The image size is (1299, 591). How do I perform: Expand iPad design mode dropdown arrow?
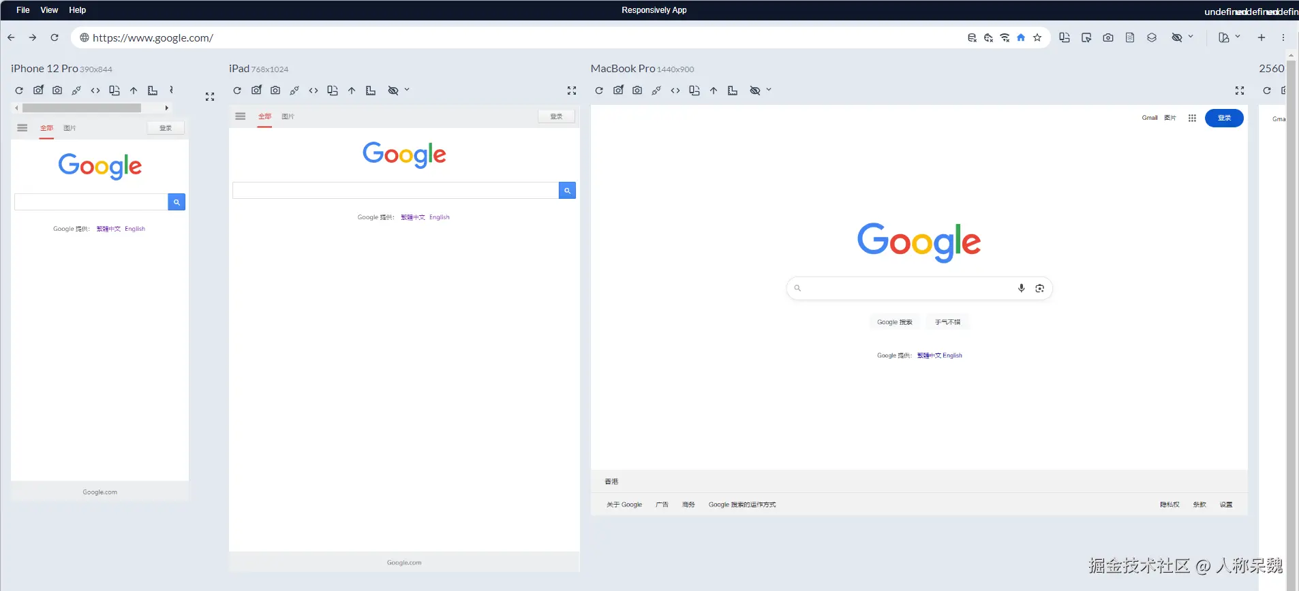(x=407, y=90)
